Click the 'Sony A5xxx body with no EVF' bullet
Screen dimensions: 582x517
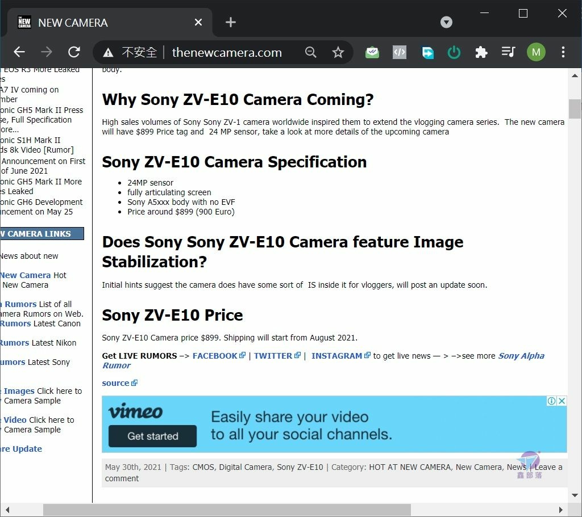pyautogui.click(x=181, y=202)
